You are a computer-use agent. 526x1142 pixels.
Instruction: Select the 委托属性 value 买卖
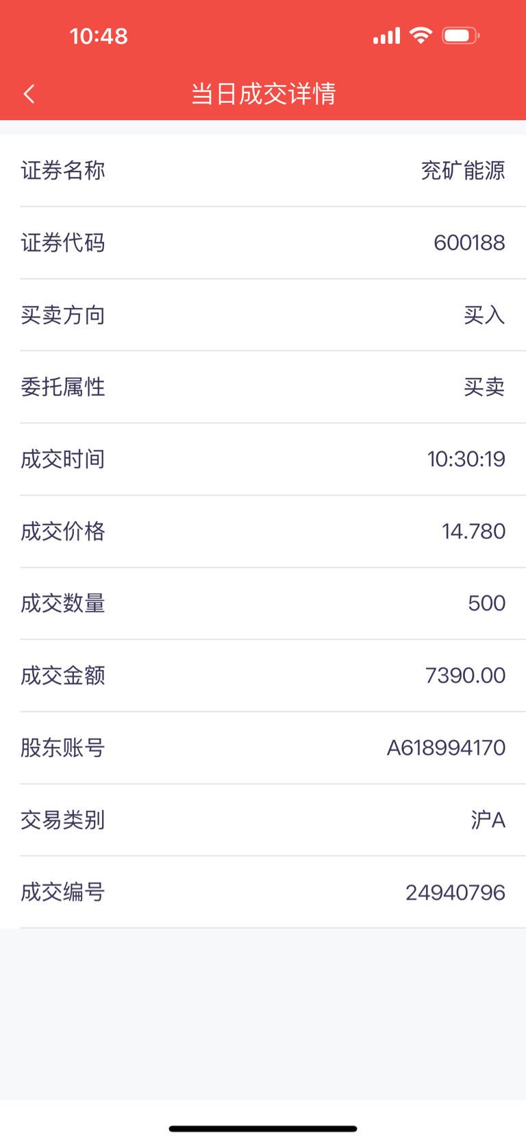point(484,387)
